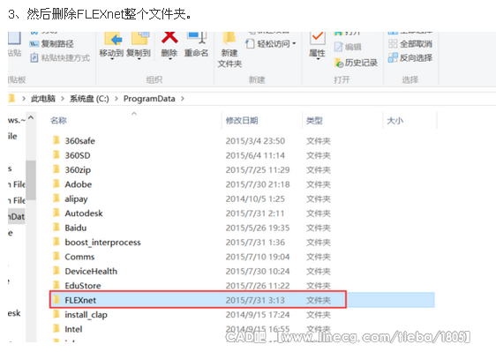Click the navigation pane scroll-up arrow

tap(31, 118)
